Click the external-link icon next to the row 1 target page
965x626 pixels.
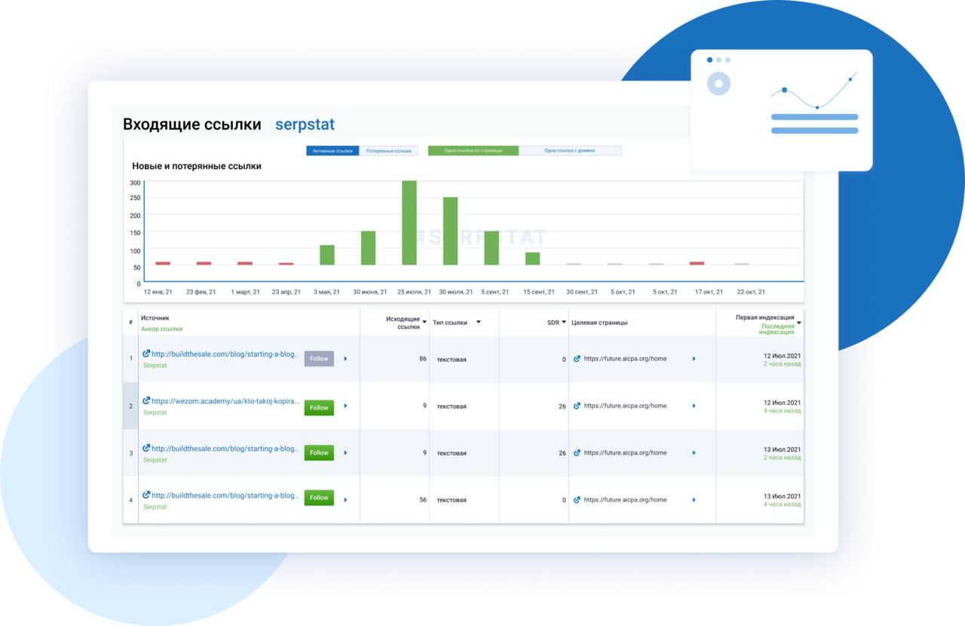(577, 359)
